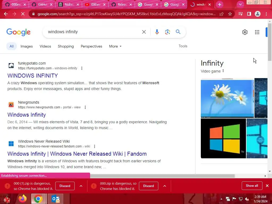Open more options next to Video game
The height and width of the screenshot is (204, 272).
click(223, 71)
